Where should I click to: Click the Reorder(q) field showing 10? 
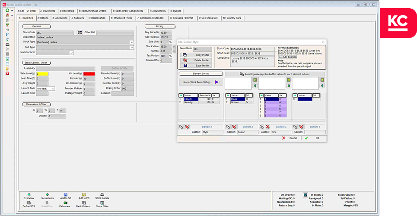click(89, 79)
